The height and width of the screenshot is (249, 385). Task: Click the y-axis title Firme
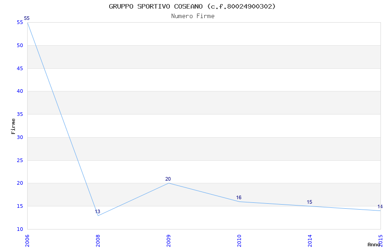coord(13,126)
